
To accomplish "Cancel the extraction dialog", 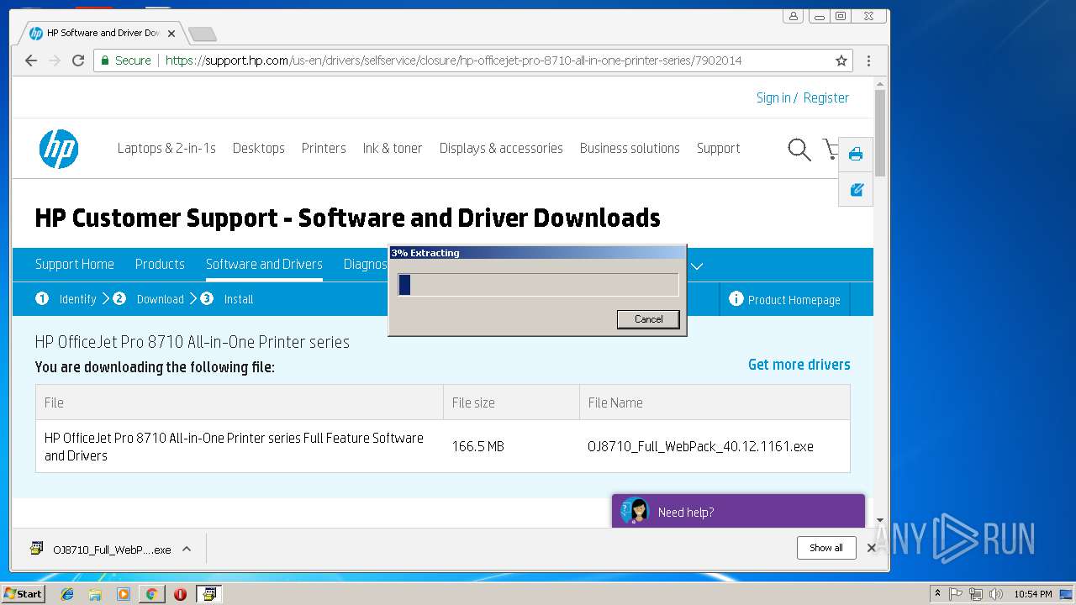I will coord(648,319).
